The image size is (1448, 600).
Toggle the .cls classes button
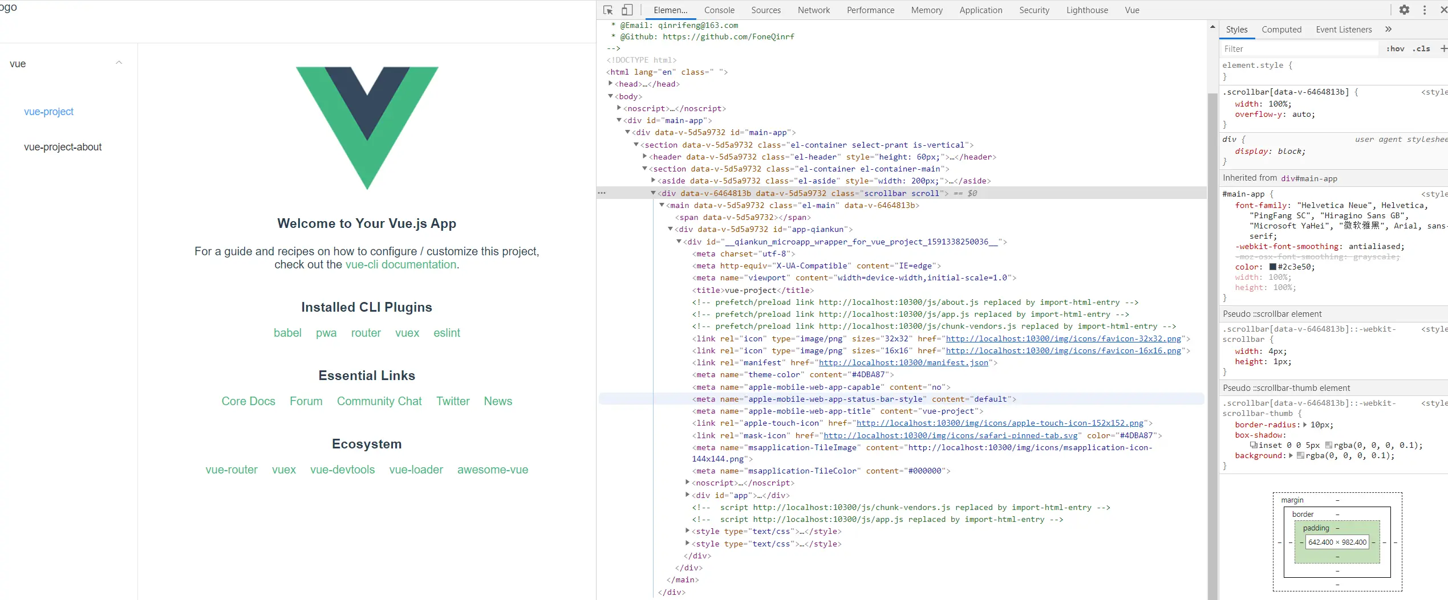1421,48
